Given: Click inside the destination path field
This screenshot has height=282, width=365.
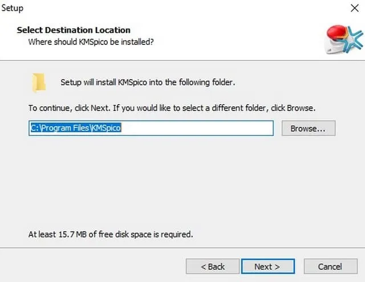Looking at the screenshot, I should point(151,128).
